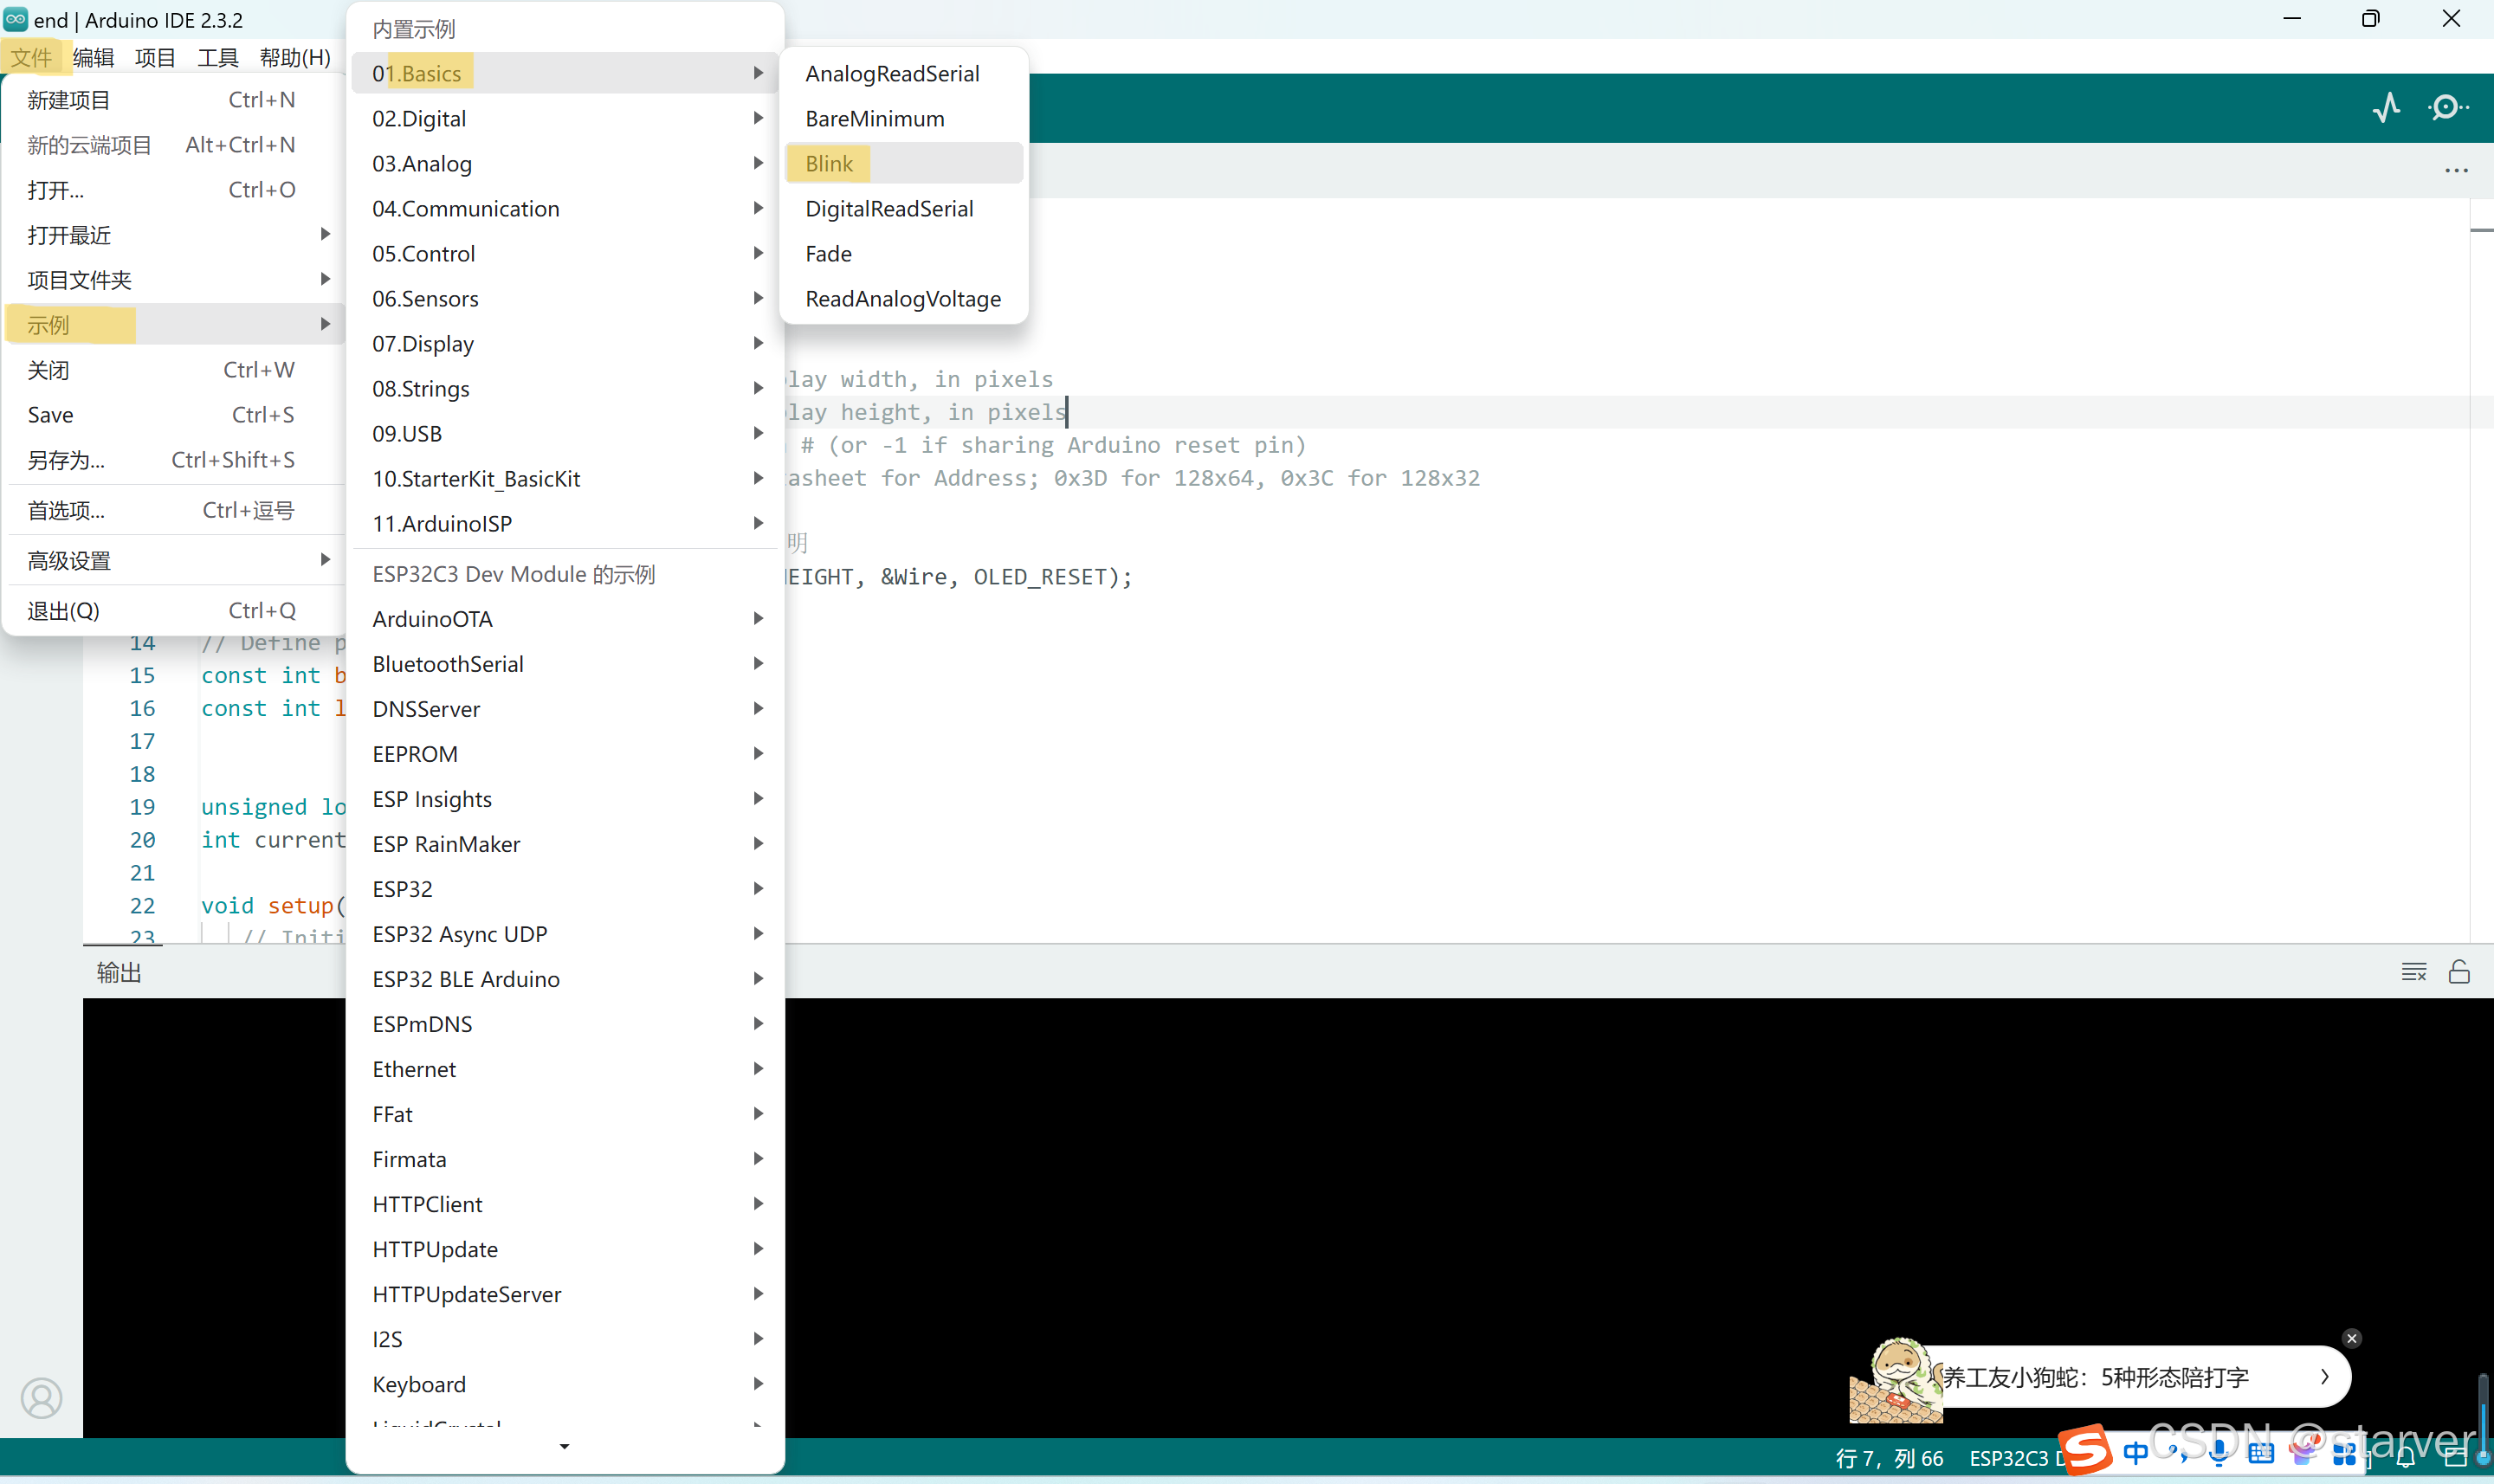2494x1484 pixels.
Task: Open the Sogou popup arrow link
Action: 2325,1377
